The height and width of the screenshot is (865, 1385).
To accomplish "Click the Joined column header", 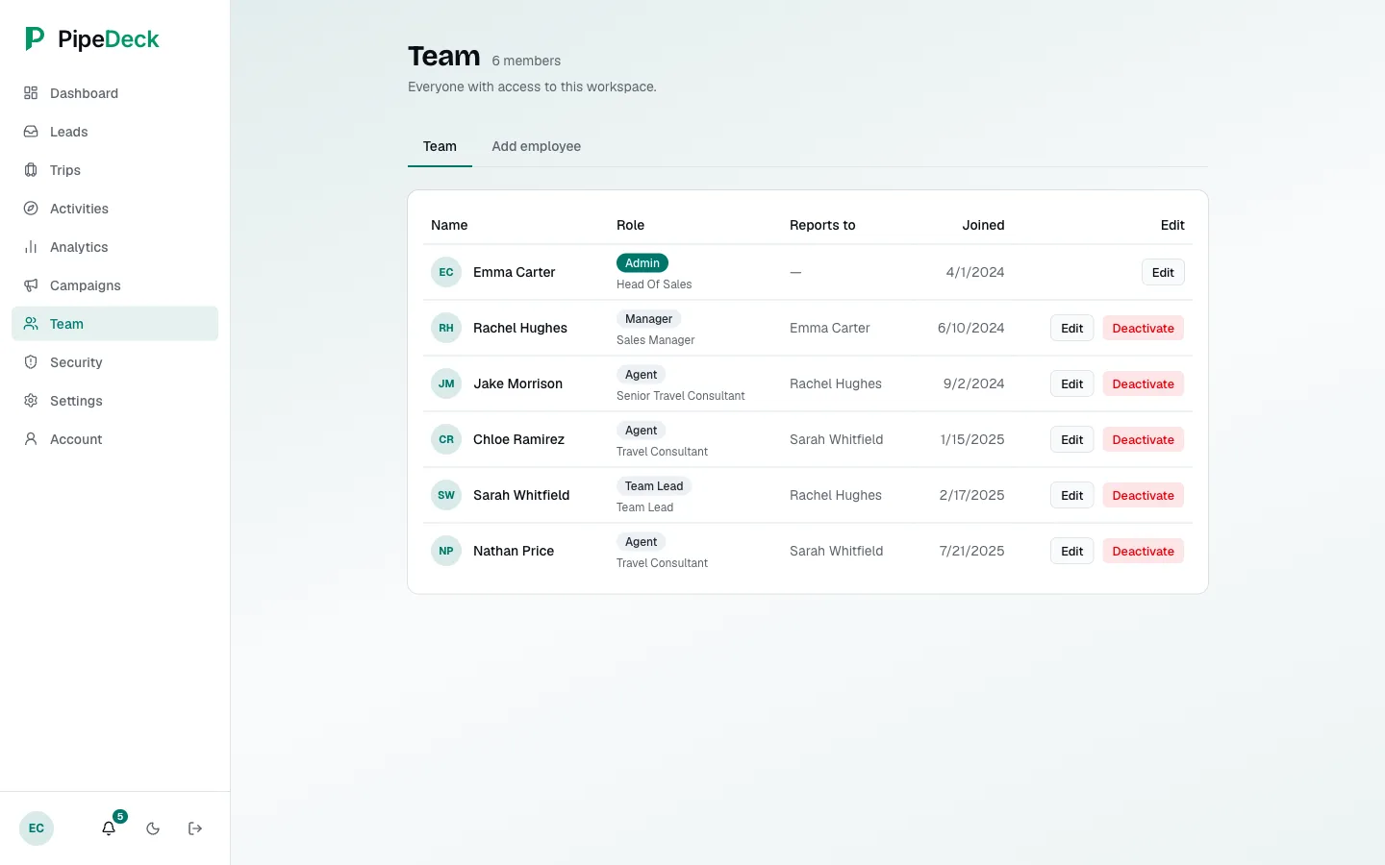I will (x=983, y=225).
